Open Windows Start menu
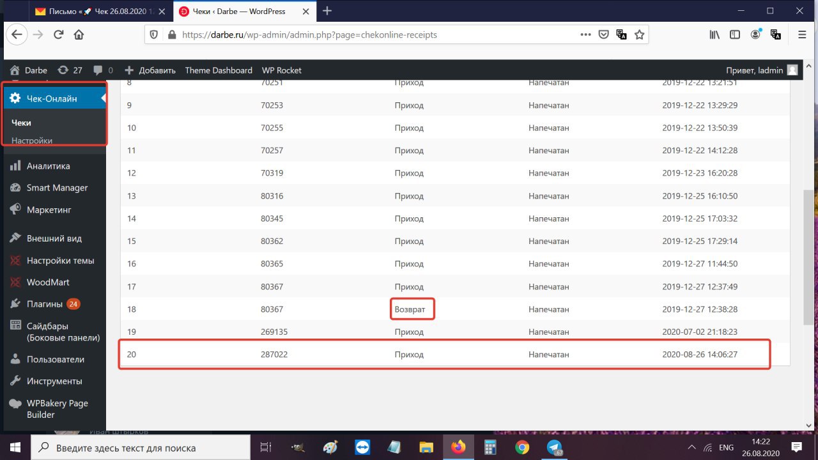The height and width of the screenshot is (460, 818). click(x=15, y=447)
